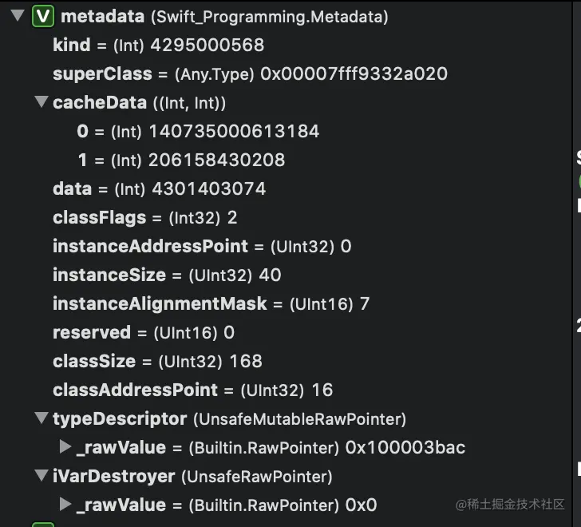
Task: Collapse the metadata disclosure triangle
Action: point(18,15)
